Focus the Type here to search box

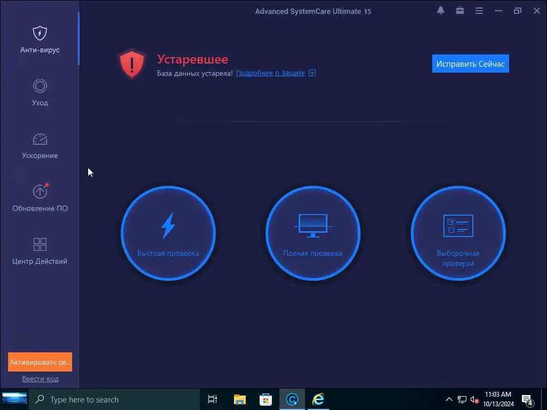[x=114, y=399]
